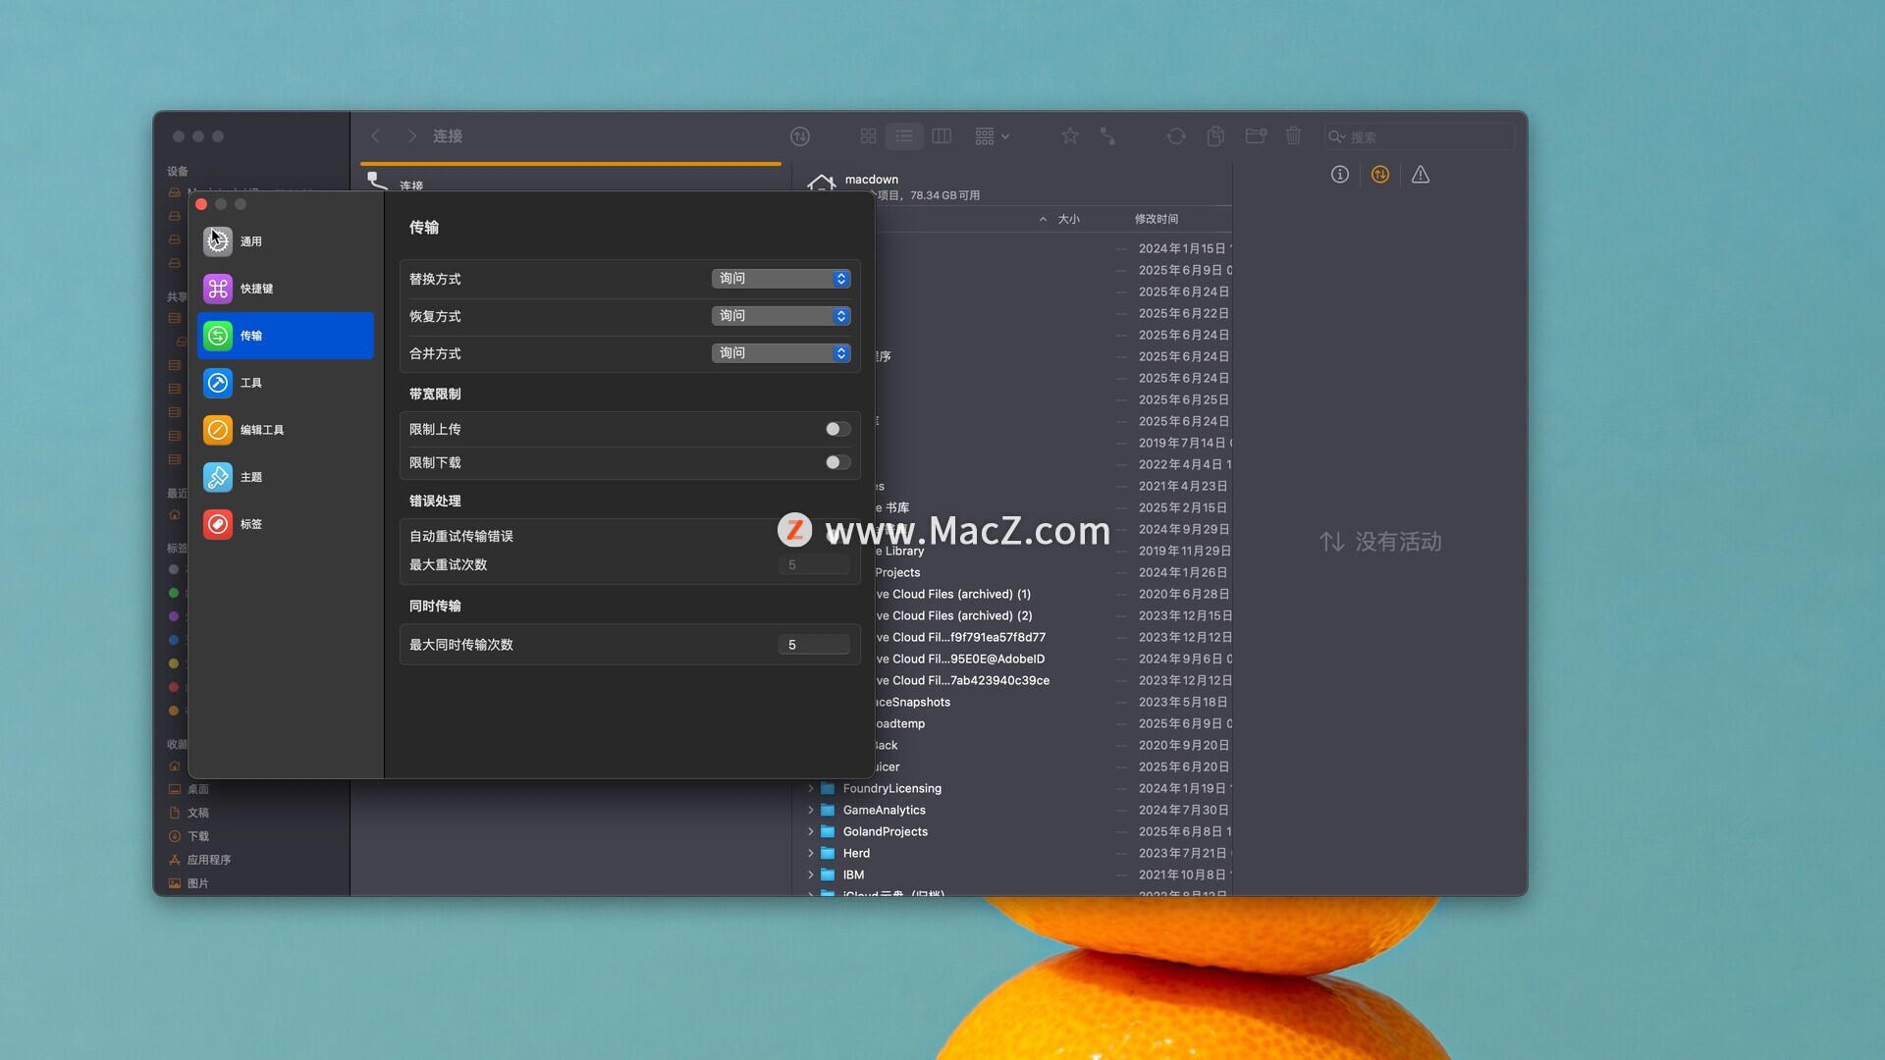Screen dimensions: 1885x1060
Task: Click the macdown home folder icon
Action: pyautogui.click(x=821, y=184)
